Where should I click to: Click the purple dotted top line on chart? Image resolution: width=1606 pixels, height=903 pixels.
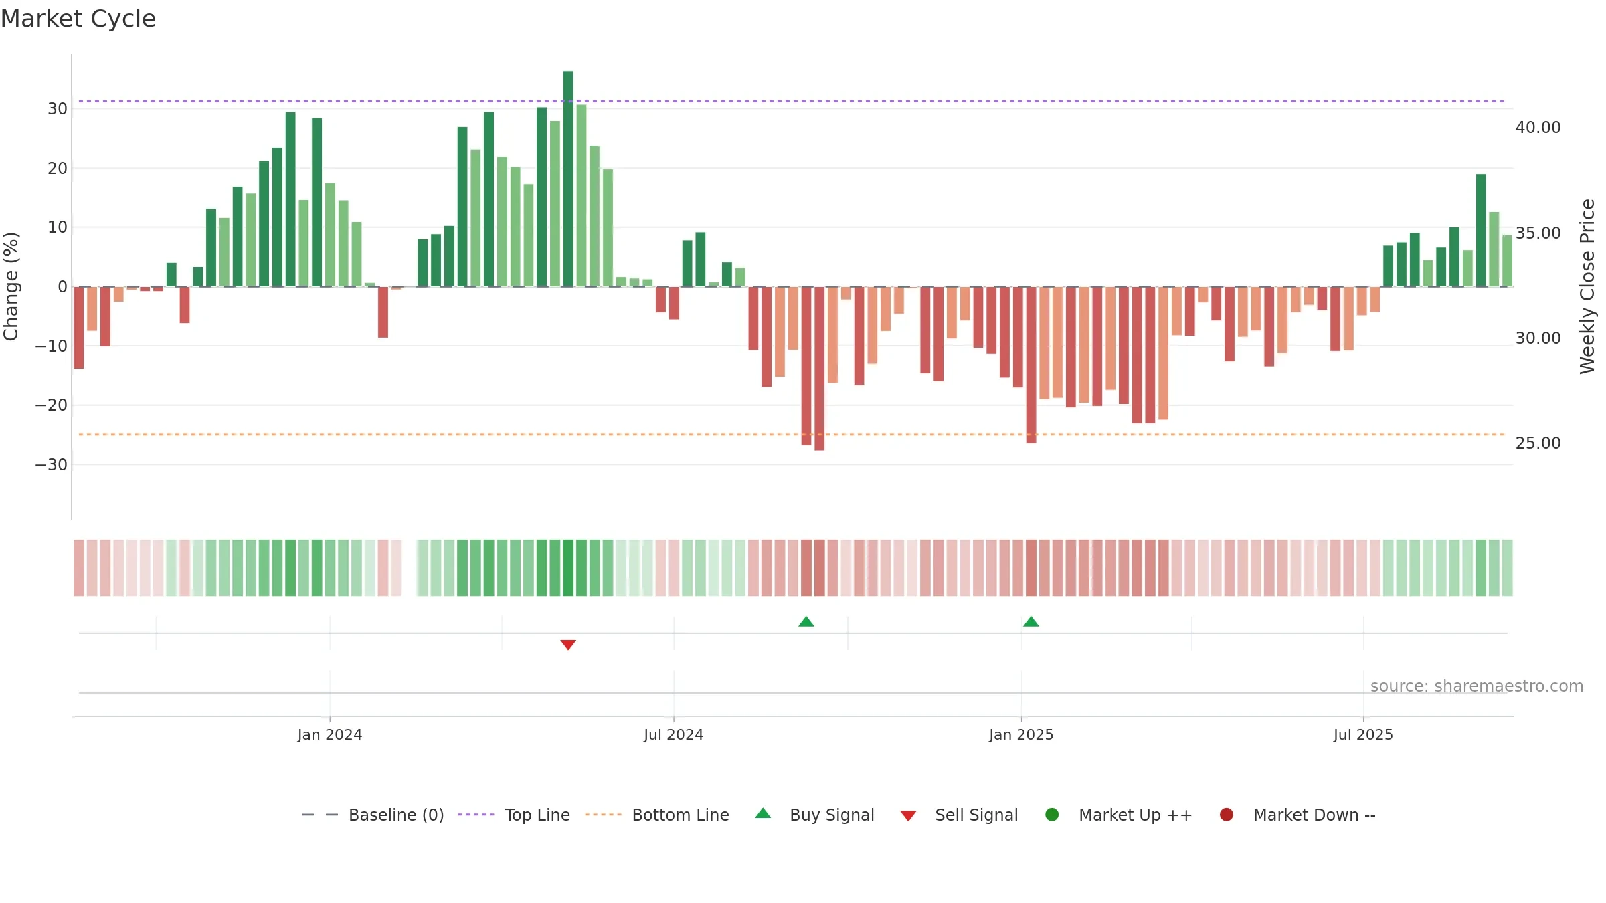pos(792,101)
